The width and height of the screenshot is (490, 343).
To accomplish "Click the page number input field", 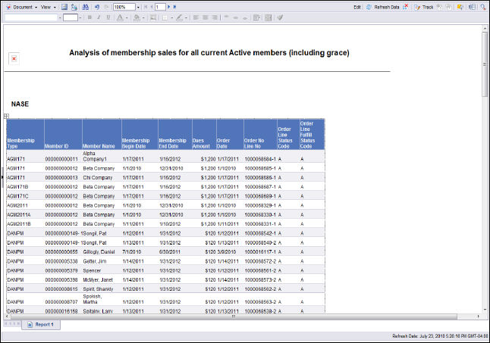I will [160, 6].
